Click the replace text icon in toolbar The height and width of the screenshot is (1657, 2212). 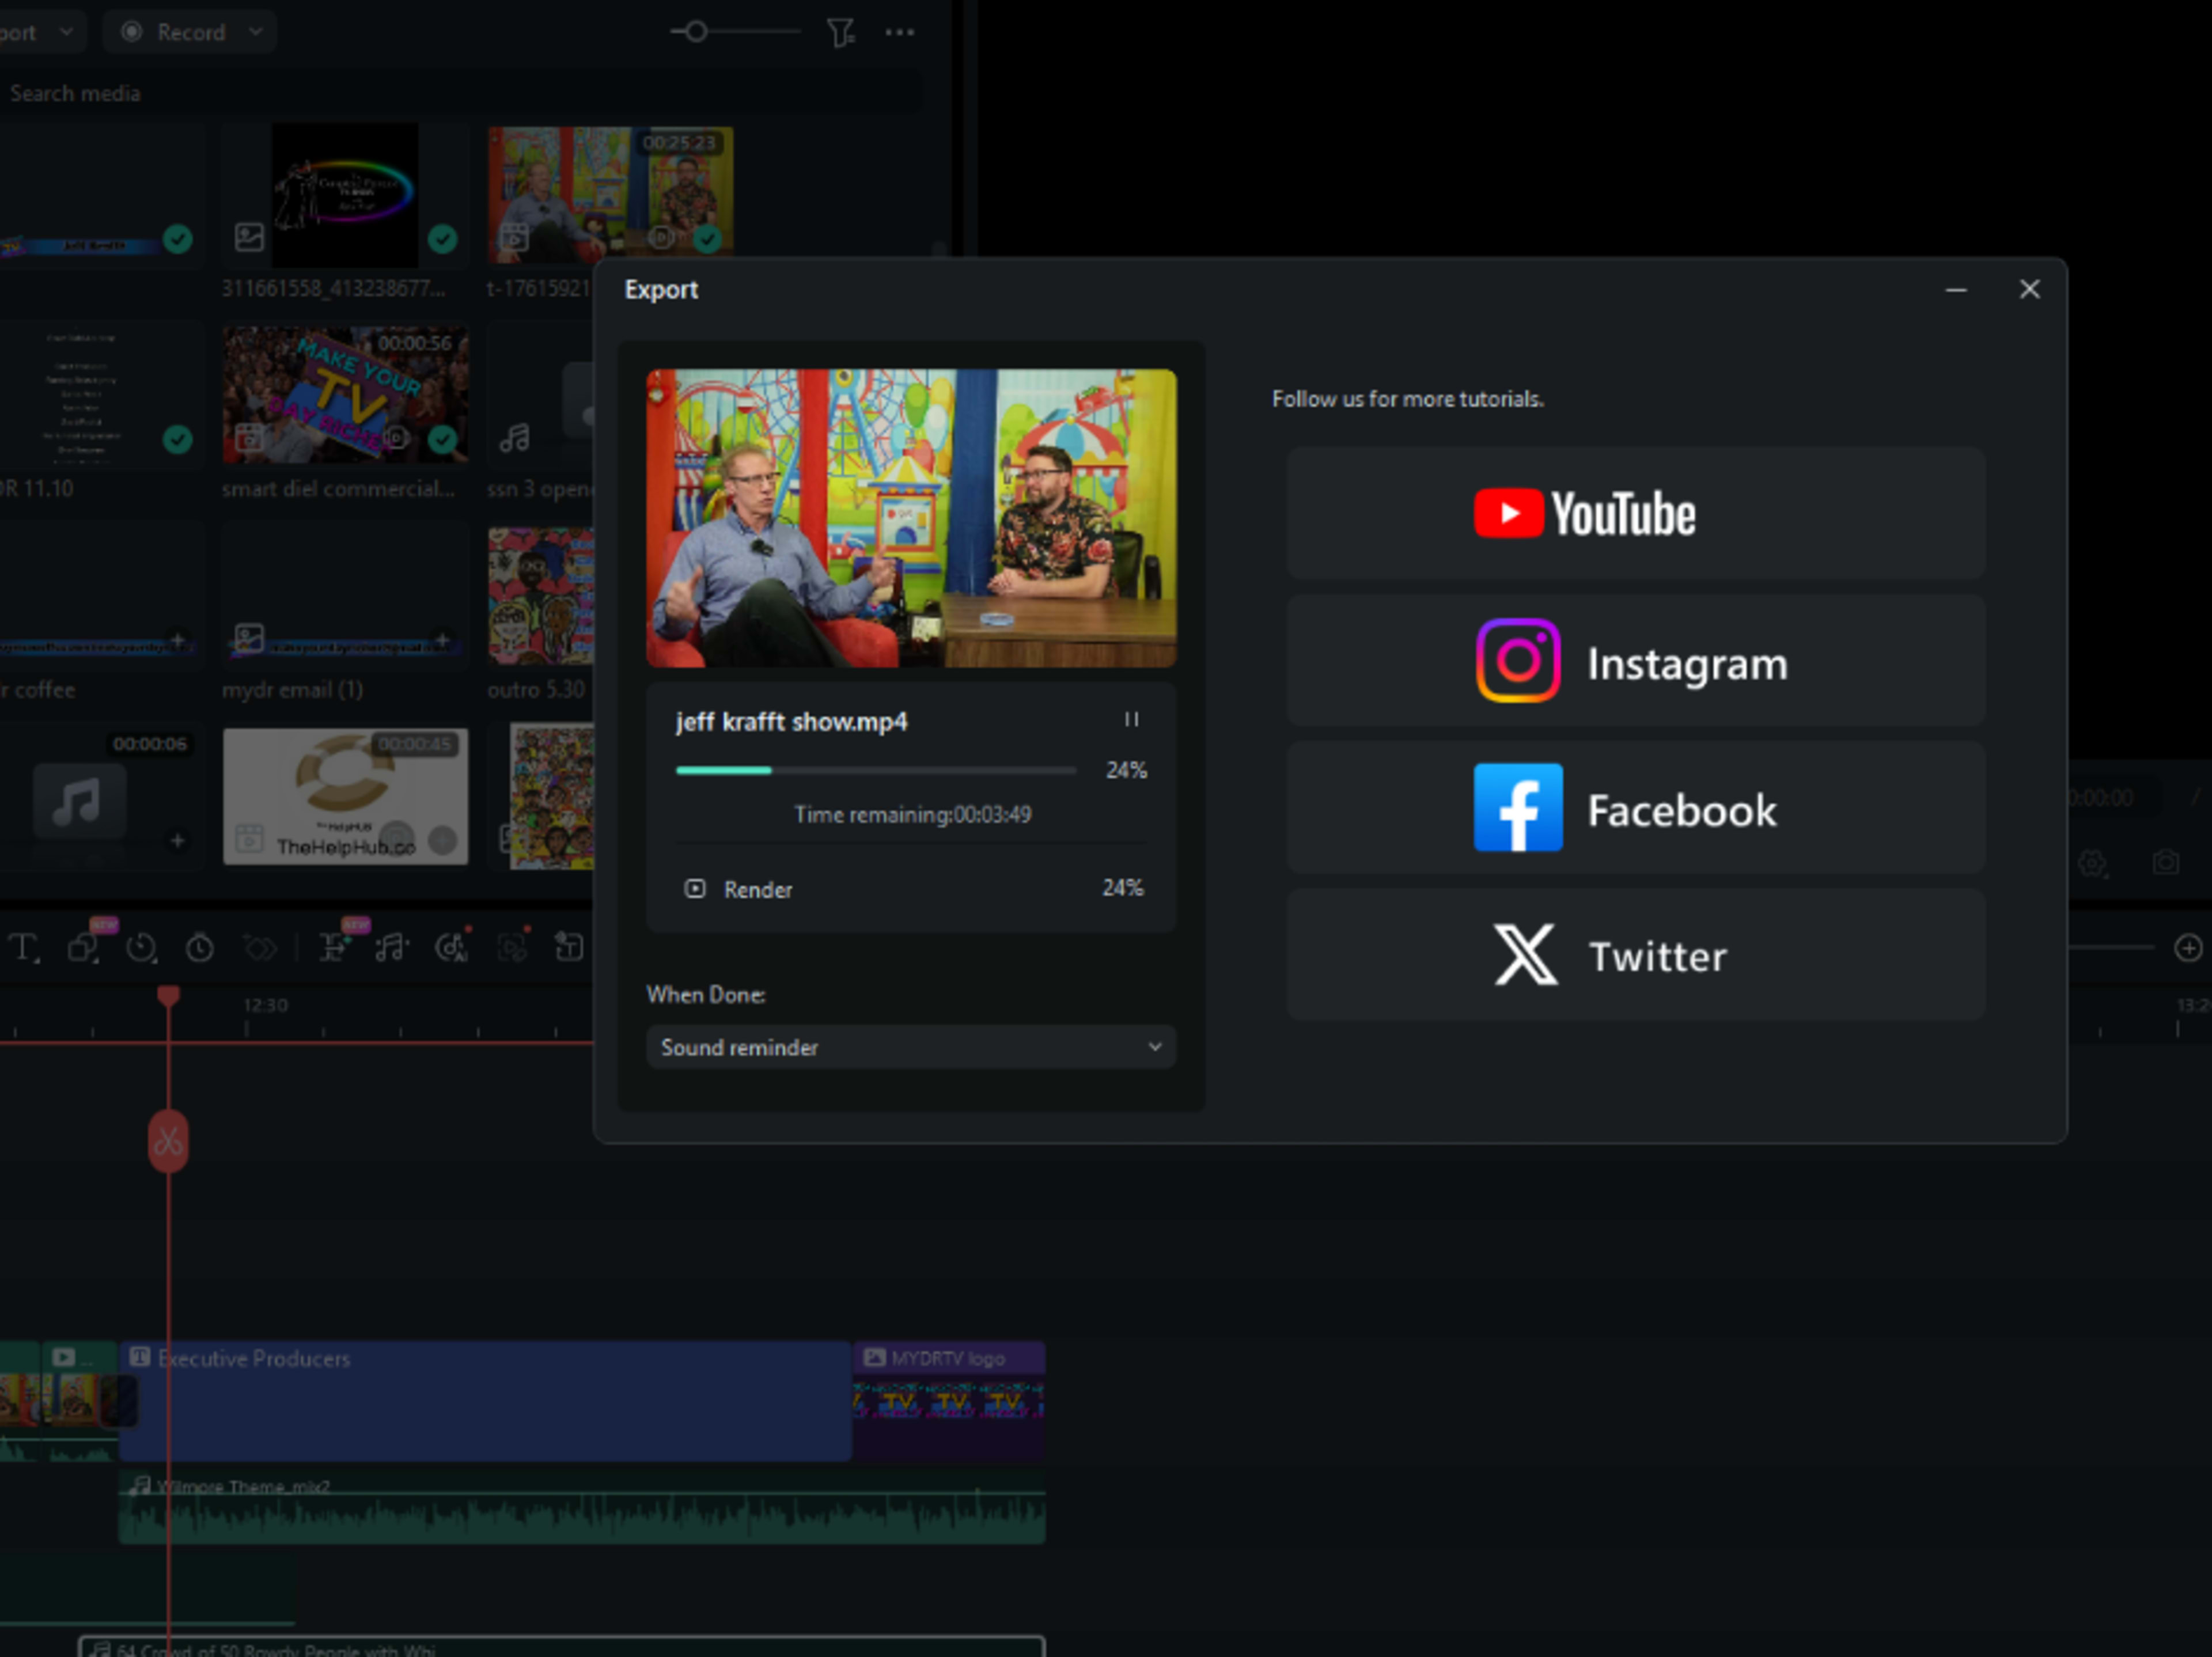[x=569, y=947]
